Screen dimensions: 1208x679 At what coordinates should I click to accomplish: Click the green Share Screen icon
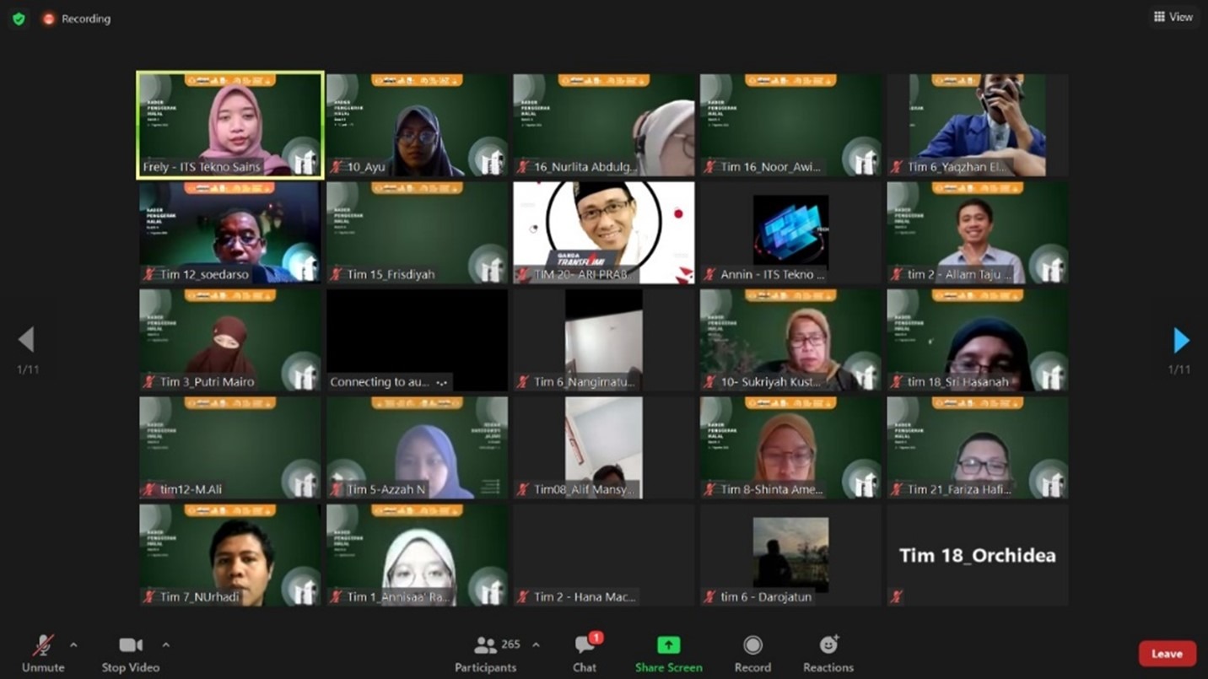coord(668,646)
